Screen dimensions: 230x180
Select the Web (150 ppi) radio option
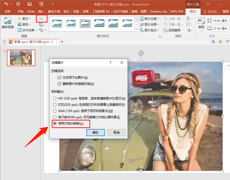[x=55, y=111]
